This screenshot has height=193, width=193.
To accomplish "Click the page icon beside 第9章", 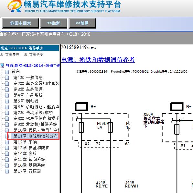I will (x=7, y=125).
